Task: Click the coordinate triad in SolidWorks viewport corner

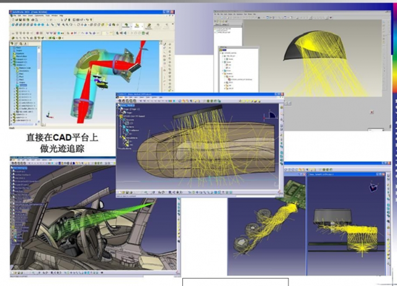Action: pos(47,115)
